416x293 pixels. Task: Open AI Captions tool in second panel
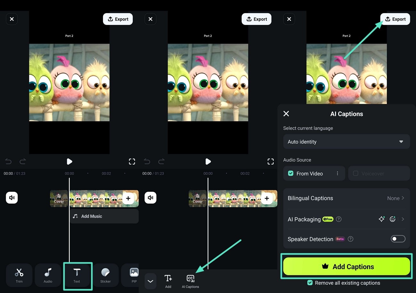click(x=190, y=281)
